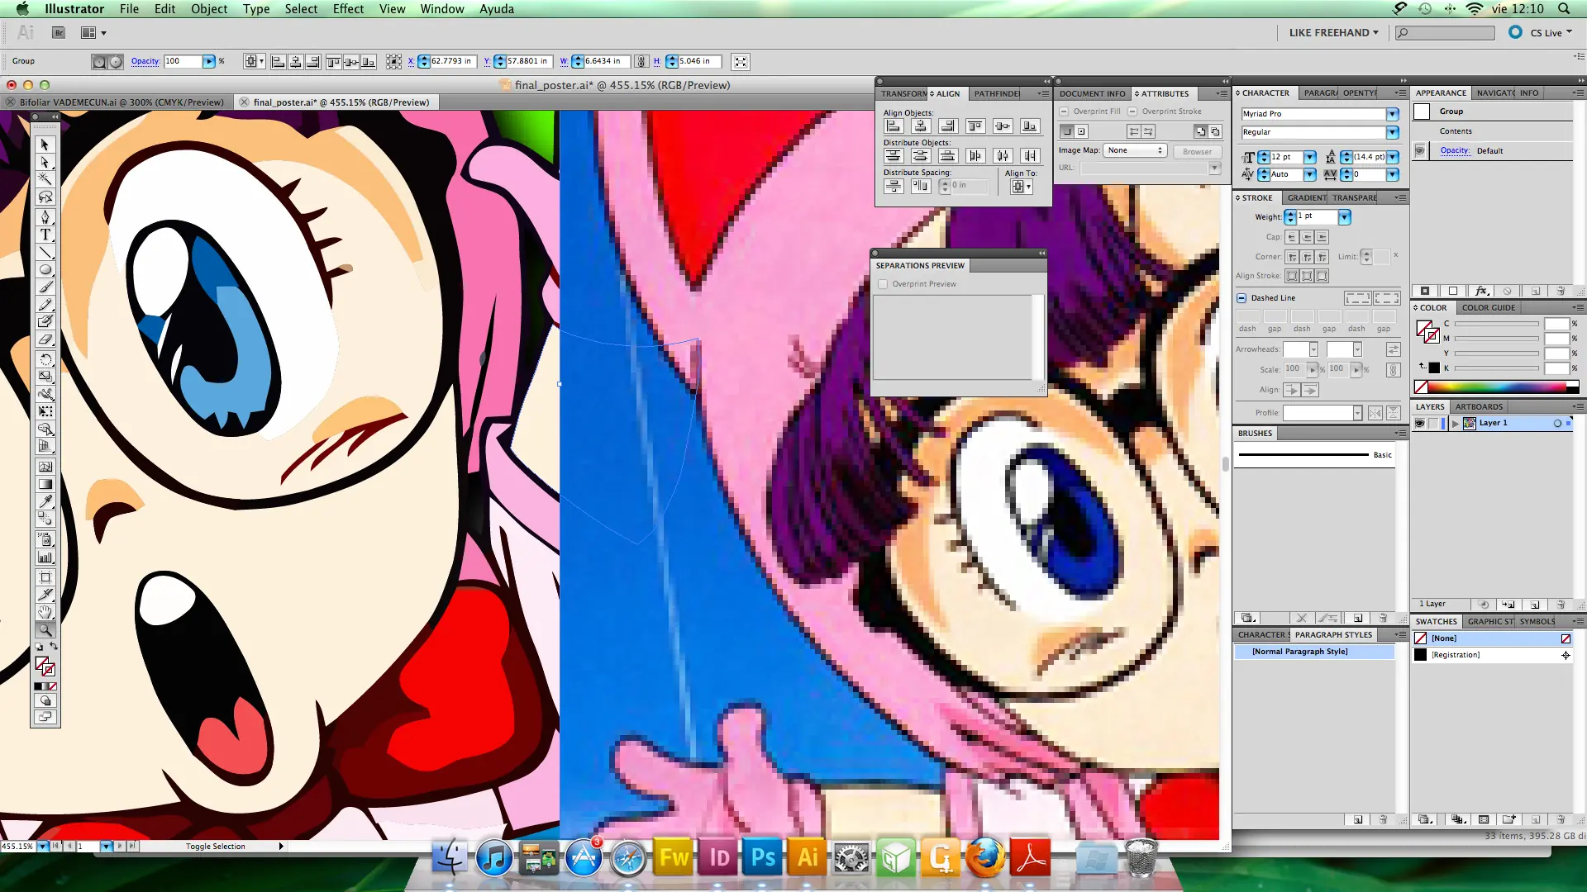Viewport: 1587px width, 892px height.
Task: Select the Lasso tool
Action: pos(45,197)
